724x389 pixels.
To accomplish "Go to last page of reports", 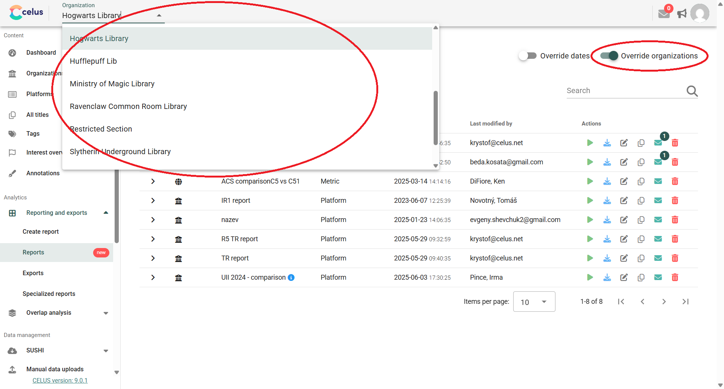I will click(686, 302).
